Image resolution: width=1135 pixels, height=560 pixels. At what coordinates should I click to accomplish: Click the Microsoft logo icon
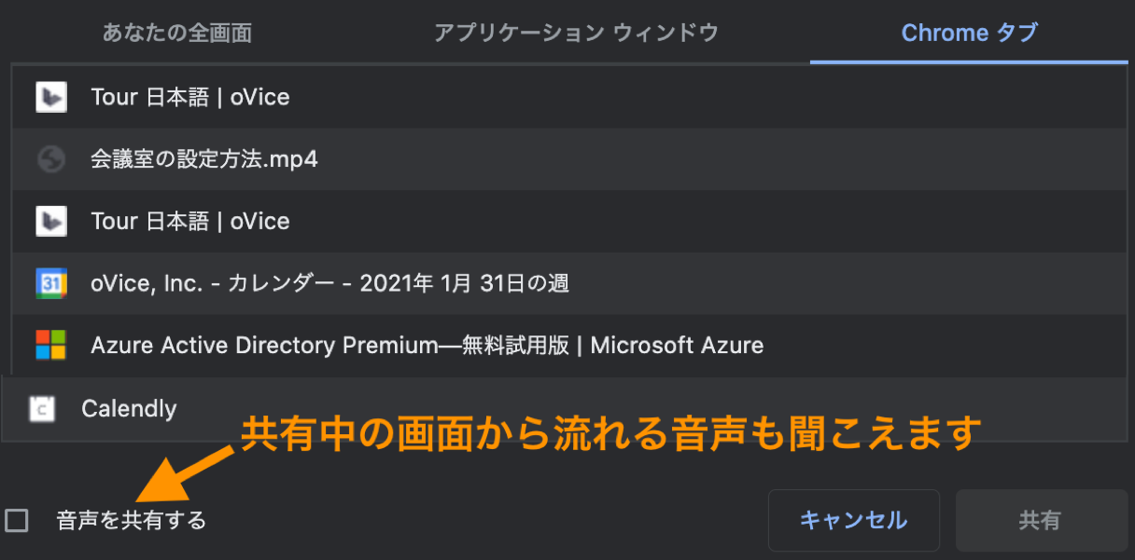(x=50, y=345)
